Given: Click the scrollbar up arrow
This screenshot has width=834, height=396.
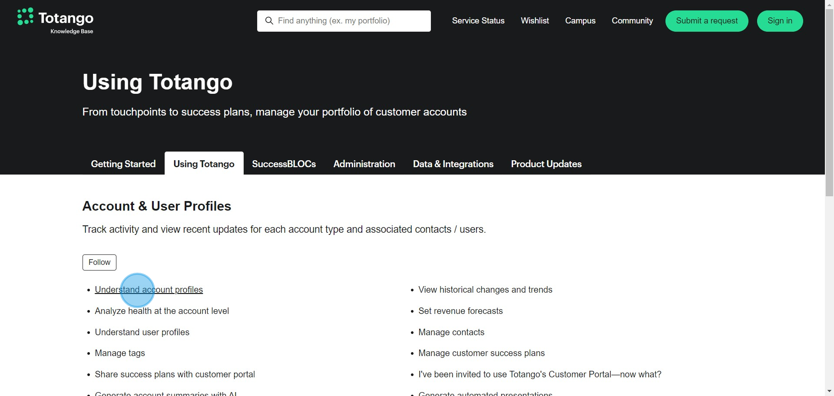Looking at the screenshot, I should point(829,4).
